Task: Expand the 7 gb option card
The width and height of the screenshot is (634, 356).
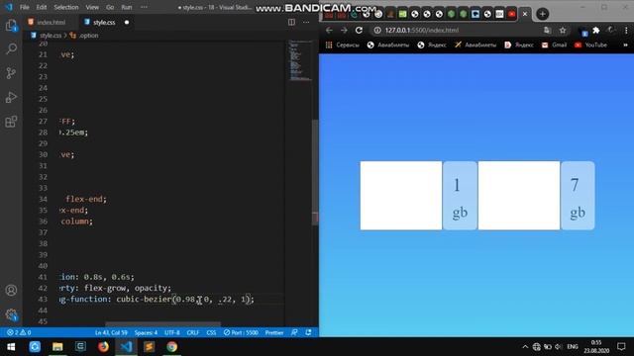Action: click(578, 196)
